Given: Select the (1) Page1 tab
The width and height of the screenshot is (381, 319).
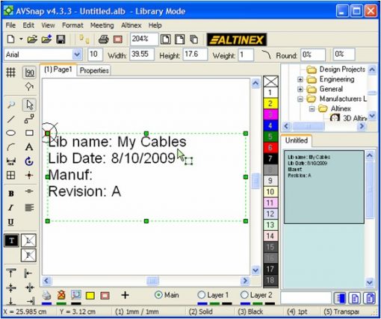Looking at the screenshot, I should (x=58, y=69).
